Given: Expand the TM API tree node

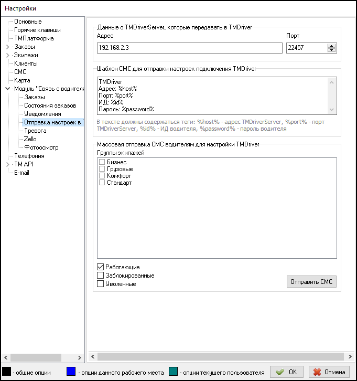Looking at the screenshot, I should (7, 164).
